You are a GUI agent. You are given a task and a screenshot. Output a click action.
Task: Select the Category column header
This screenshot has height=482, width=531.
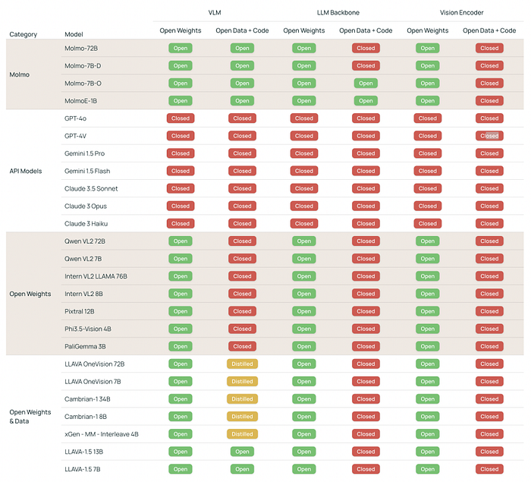coord(23,34)
